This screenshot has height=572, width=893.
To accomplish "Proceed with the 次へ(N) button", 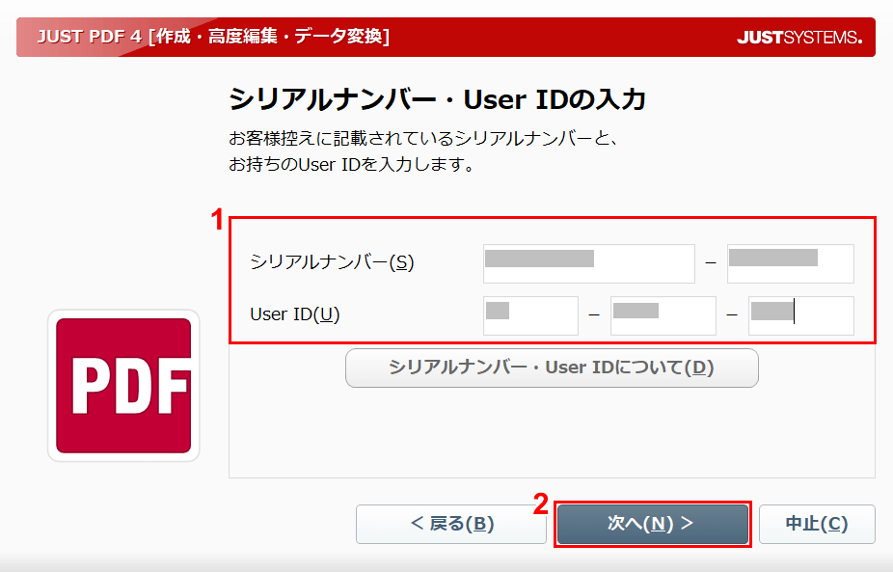I will (653, 524).
